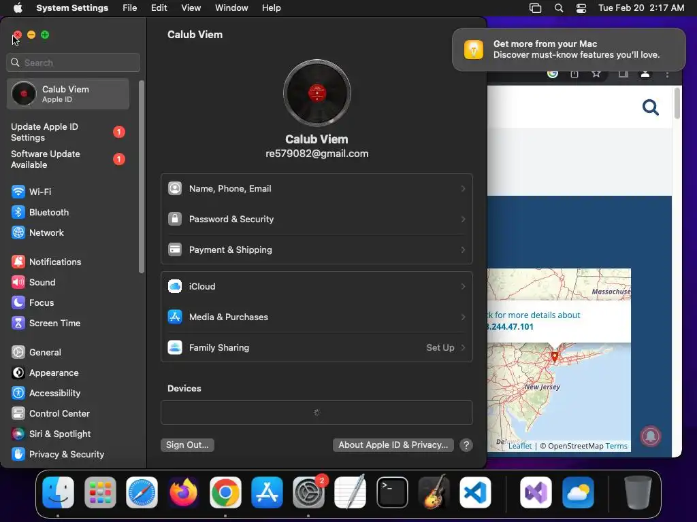Open Bluetooth settings in sidebar
Image resolution: width=697 pixels, height=522 pixels.
[40, 212]
